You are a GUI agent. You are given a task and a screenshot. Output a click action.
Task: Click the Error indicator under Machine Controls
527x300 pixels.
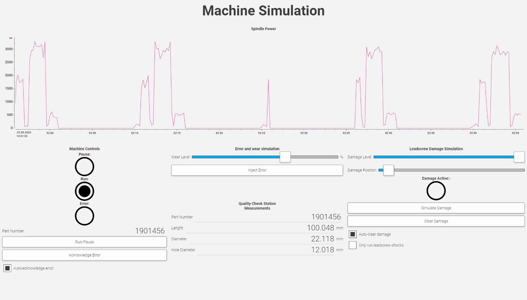point(84,216)
